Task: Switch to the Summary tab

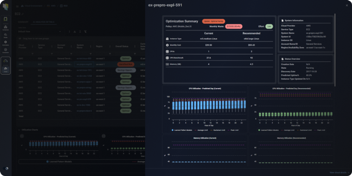Action: click(23, 22)
